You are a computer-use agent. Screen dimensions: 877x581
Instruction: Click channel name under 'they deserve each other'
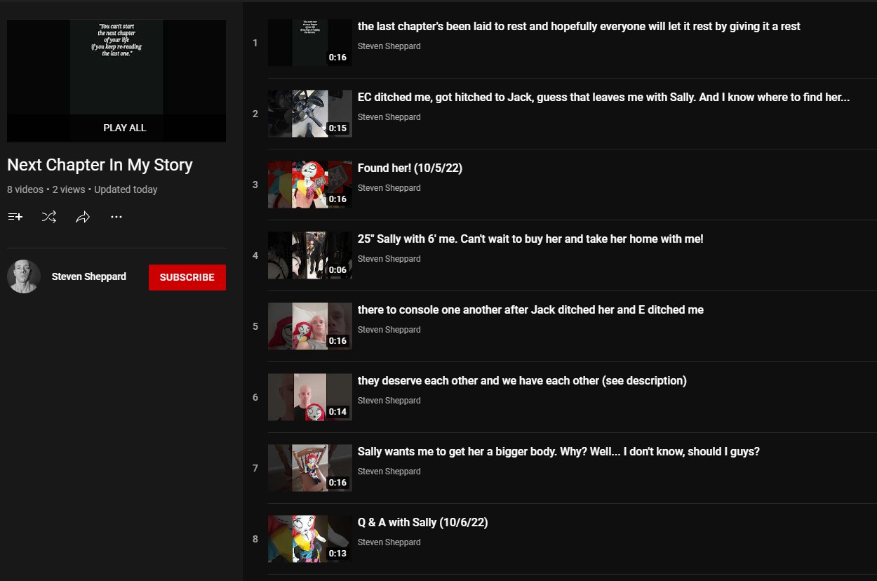[x=389, y=401]
